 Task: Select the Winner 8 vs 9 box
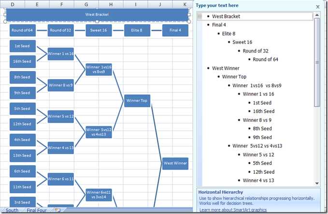(x=61, y=85)
